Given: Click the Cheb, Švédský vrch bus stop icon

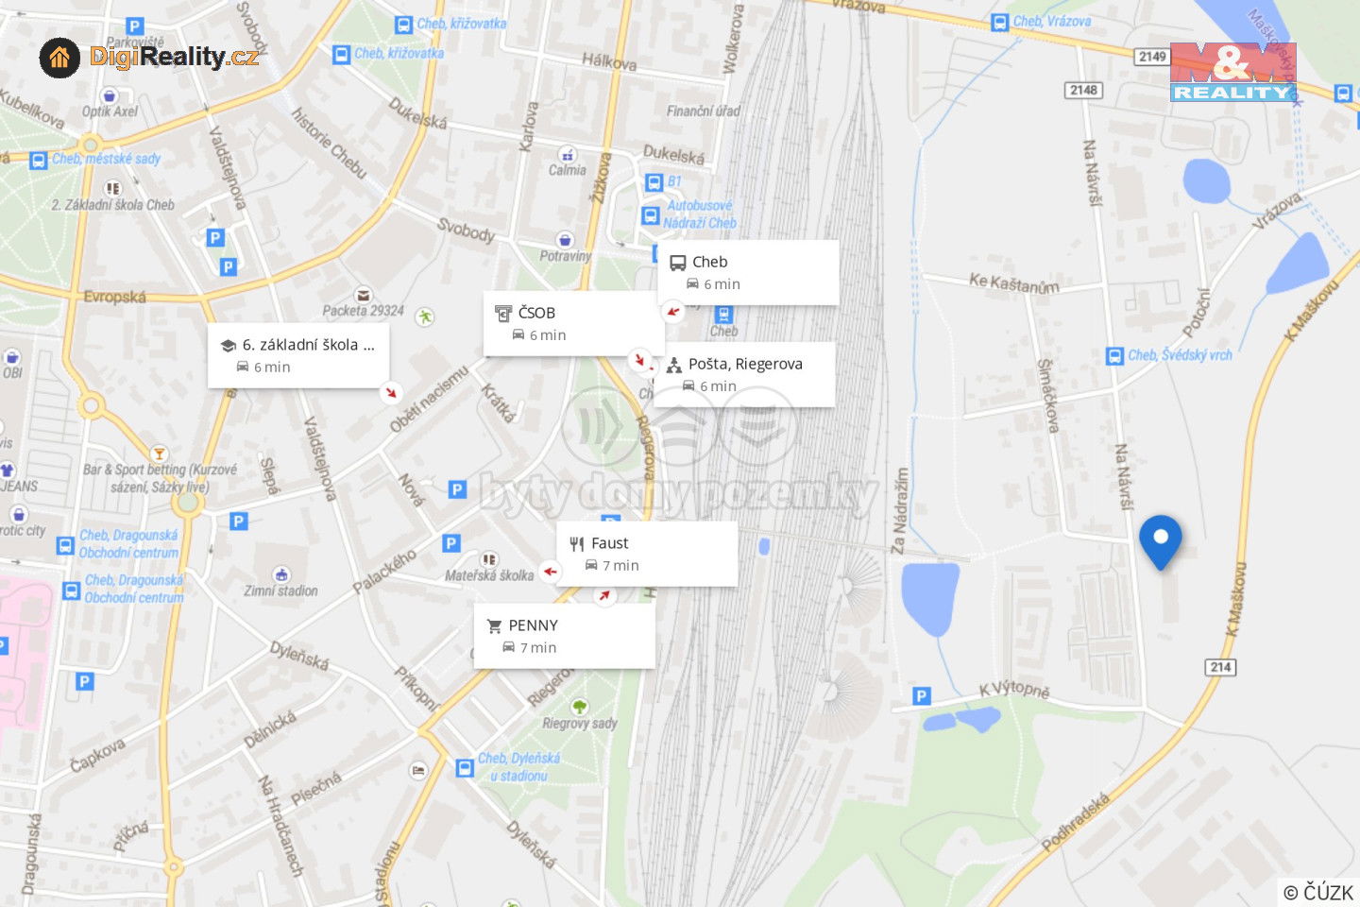Looking at the screenshot, I should click(x=1114, y=356).
